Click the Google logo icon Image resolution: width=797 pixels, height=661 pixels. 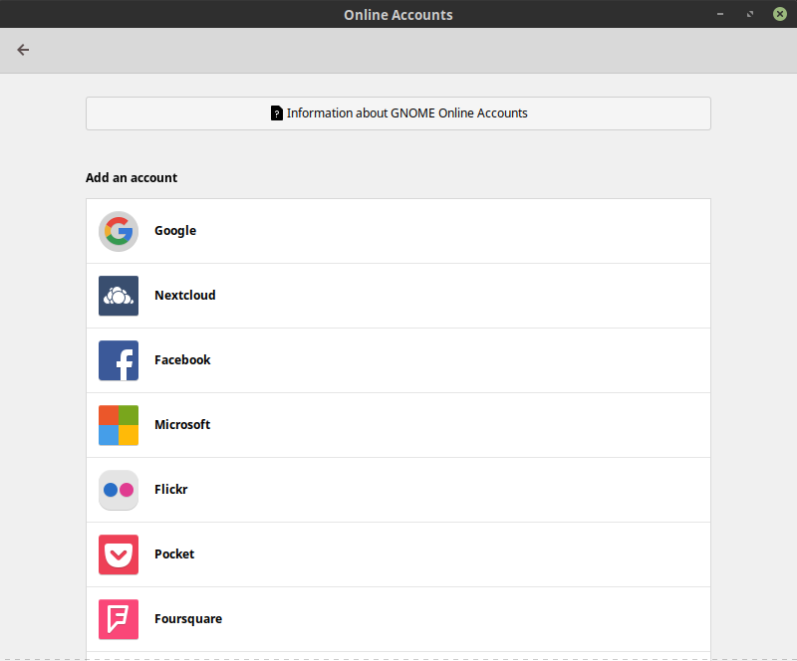point(119,231)
